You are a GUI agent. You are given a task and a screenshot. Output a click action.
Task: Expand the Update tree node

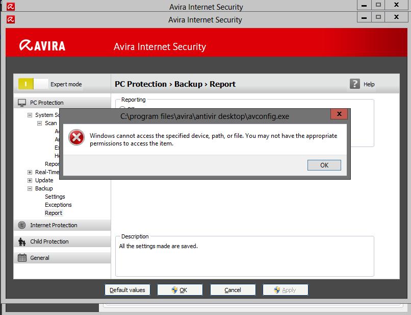(x=30, y=181)
